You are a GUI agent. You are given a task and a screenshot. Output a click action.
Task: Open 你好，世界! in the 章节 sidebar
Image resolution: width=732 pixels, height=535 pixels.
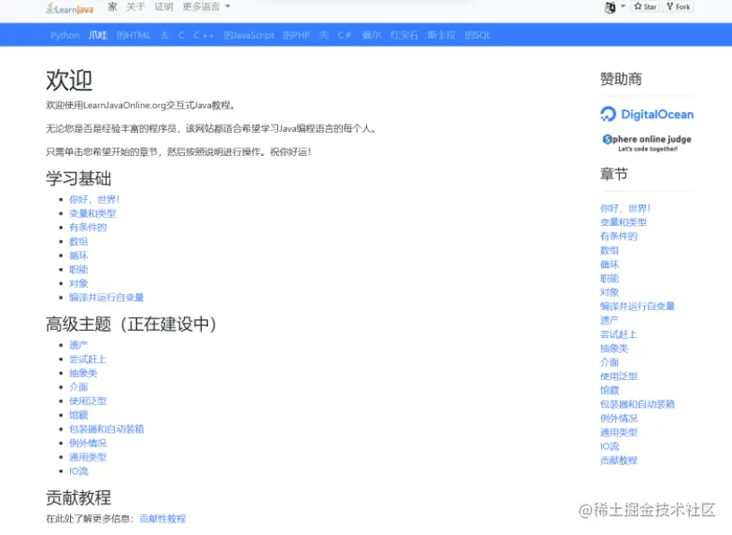coord(625,208)
